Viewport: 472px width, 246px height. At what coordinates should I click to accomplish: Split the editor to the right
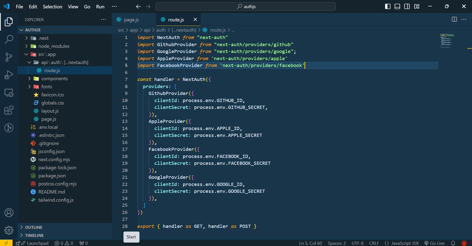pos(454,19)
